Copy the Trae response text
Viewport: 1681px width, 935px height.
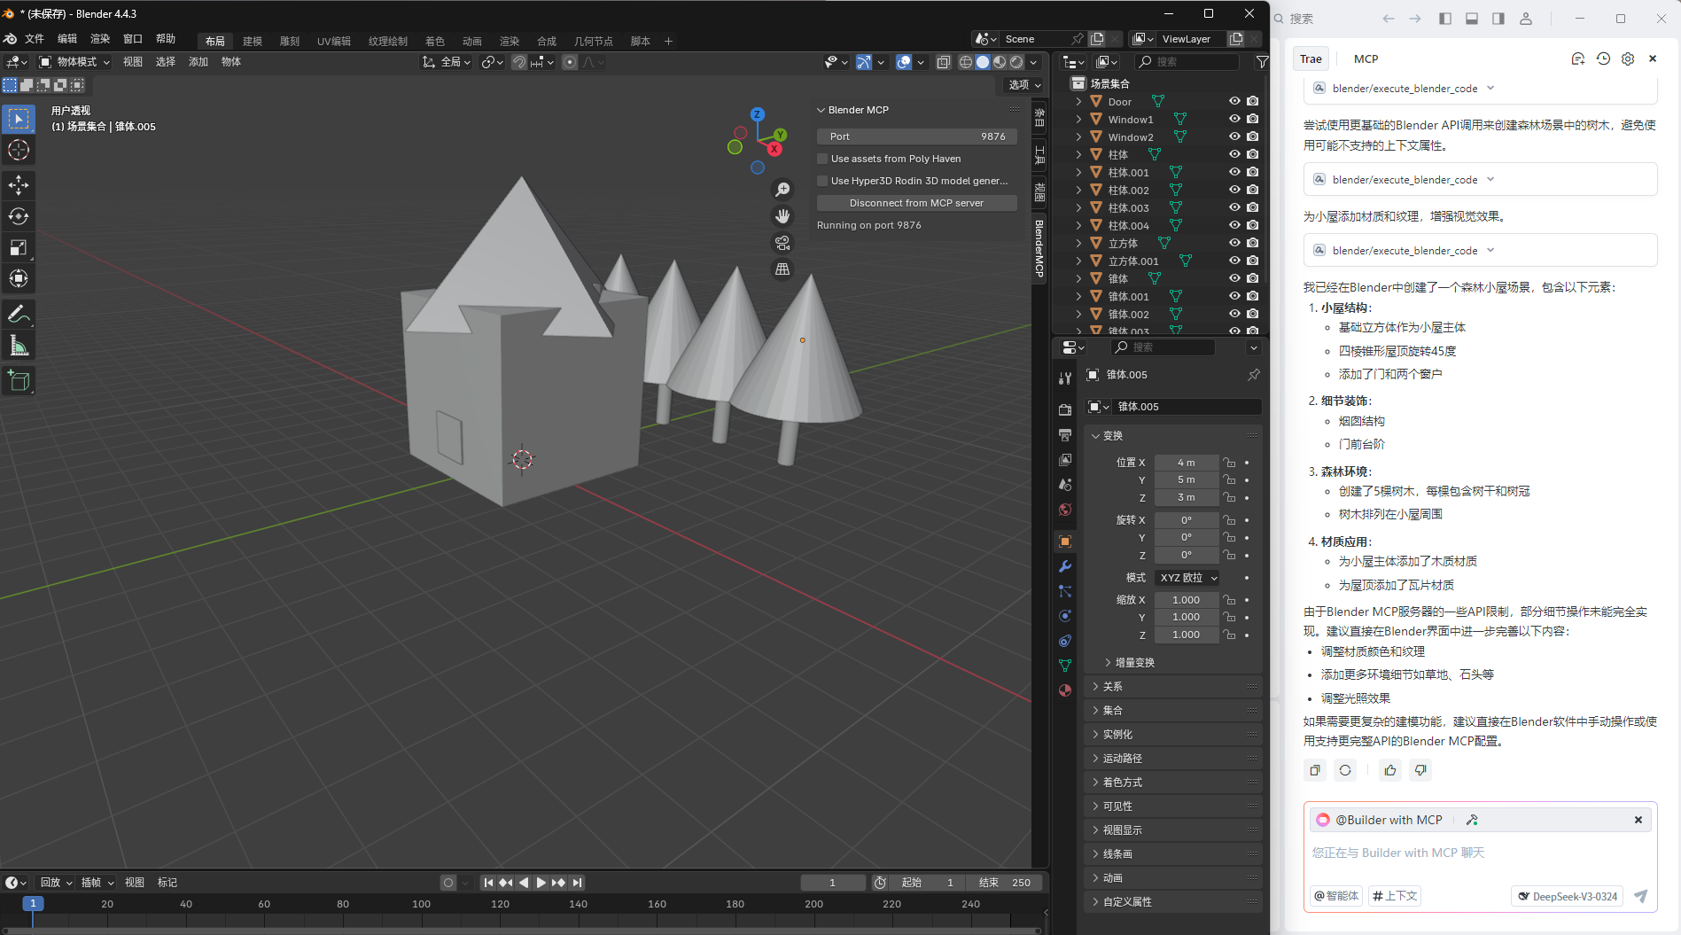pos(1315,770)
